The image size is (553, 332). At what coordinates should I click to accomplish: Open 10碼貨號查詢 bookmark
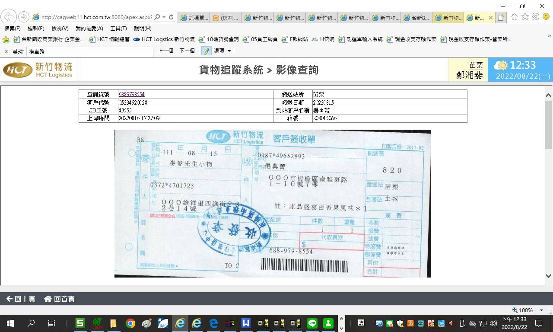click(219, 39)
